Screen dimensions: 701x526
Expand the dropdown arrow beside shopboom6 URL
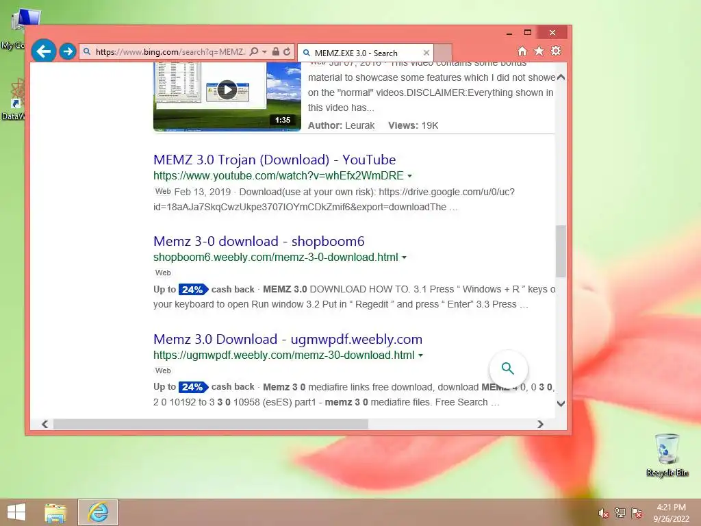(404, 258)
